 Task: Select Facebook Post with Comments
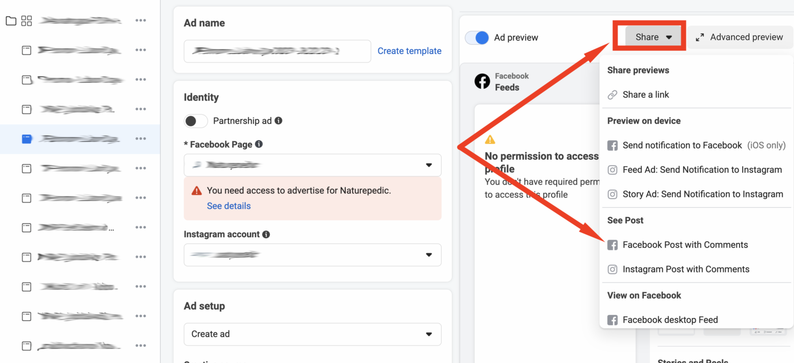685,245
